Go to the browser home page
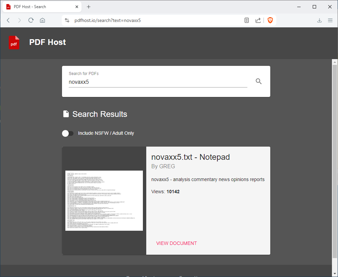Screen dimensions: 338x277 [x=42, y=20]
